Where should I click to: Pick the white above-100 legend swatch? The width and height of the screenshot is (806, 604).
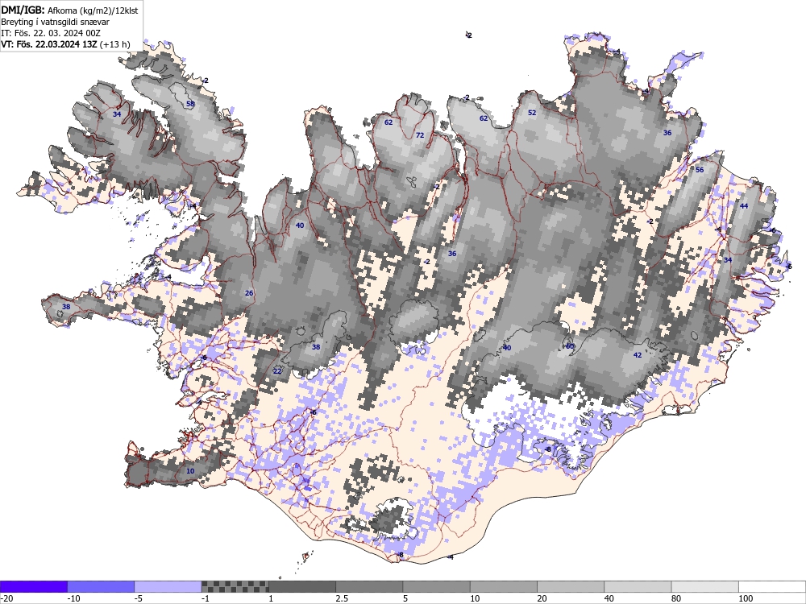point(772,586)
